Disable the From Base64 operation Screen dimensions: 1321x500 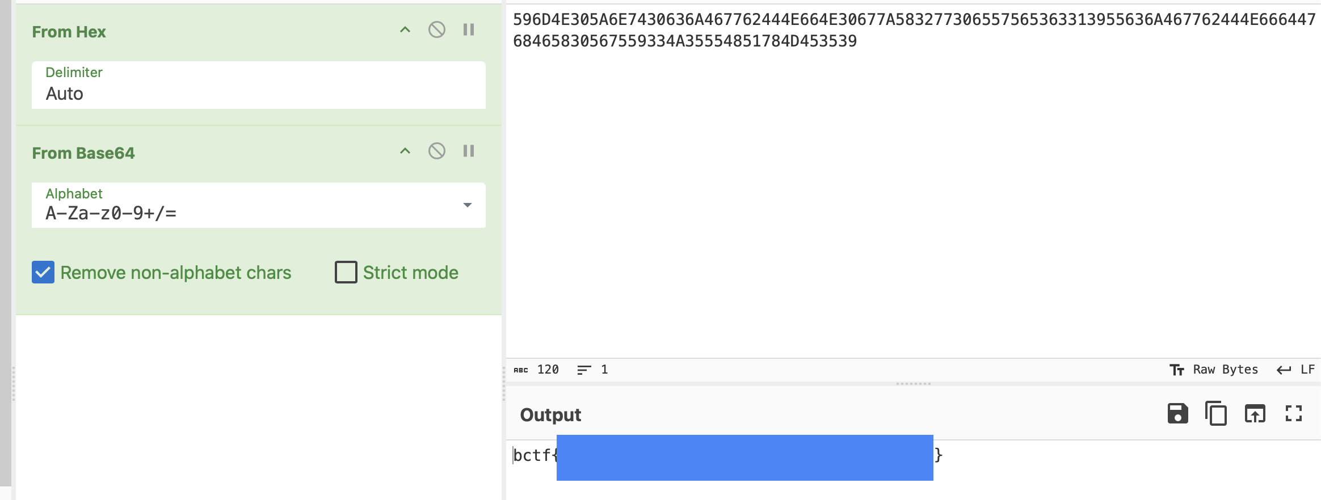tap(436, 151)
